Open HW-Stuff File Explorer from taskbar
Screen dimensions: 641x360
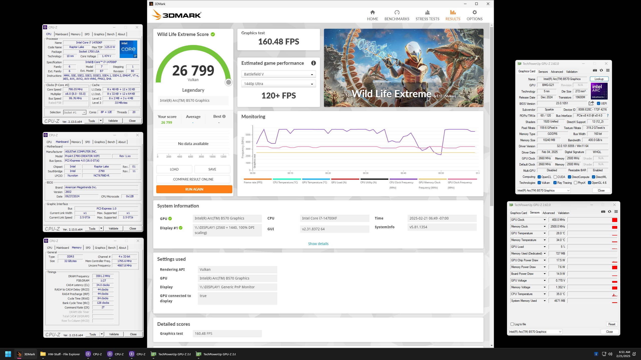(x=60, y=354)
